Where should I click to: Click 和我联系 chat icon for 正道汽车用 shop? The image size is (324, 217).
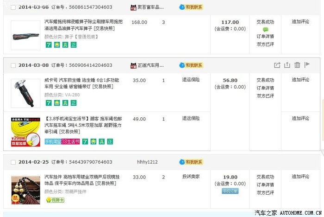191,65
